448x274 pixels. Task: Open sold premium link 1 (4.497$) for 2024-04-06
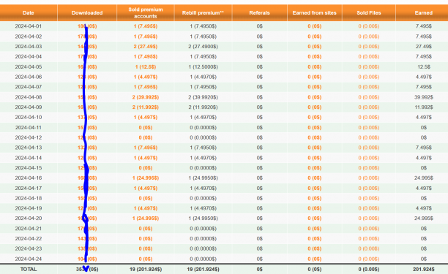146,77
